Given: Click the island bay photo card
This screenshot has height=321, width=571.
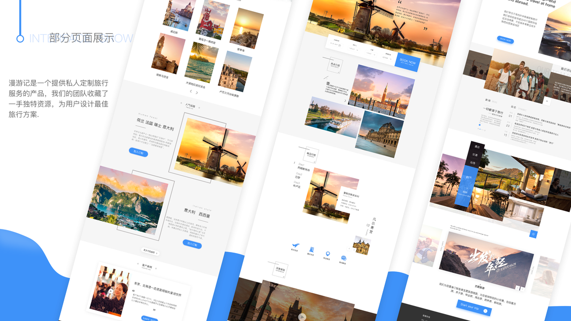Looking at the screenshot, I should click(127, 201).
